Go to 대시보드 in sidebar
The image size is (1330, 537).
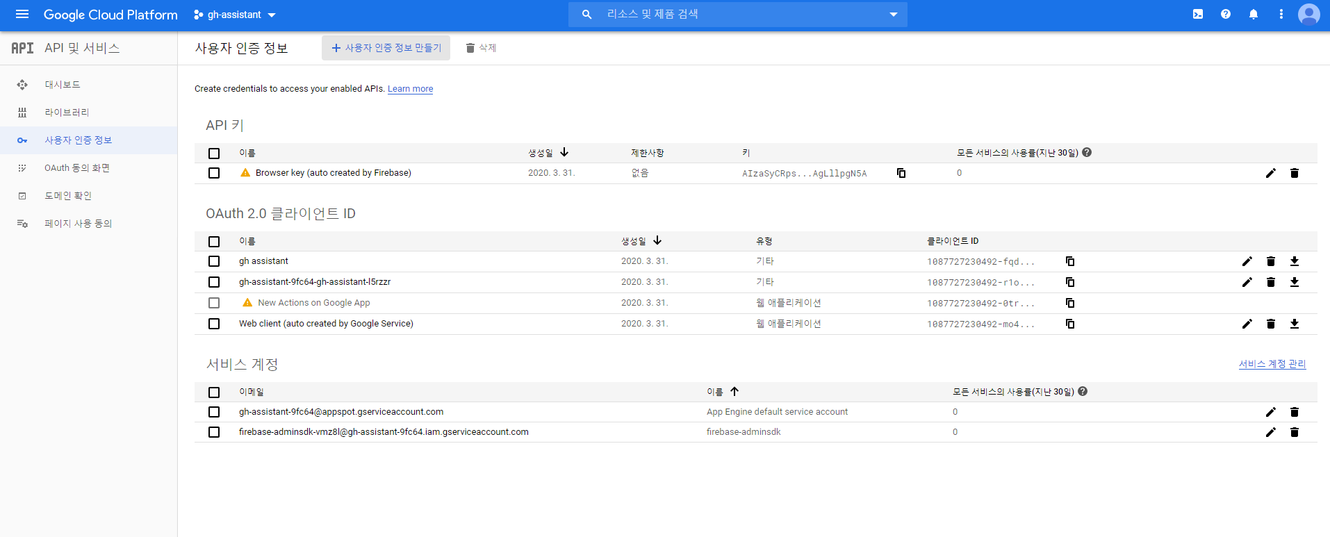[x=88, y=85]
